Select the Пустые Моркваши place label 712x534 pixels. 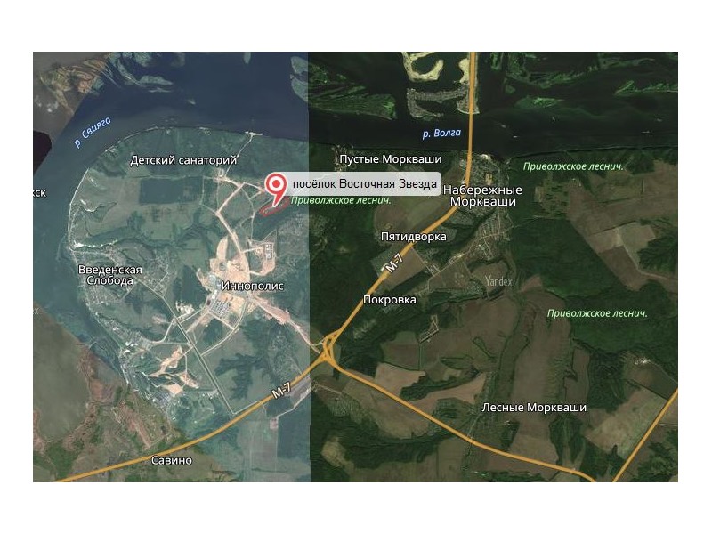391,159
